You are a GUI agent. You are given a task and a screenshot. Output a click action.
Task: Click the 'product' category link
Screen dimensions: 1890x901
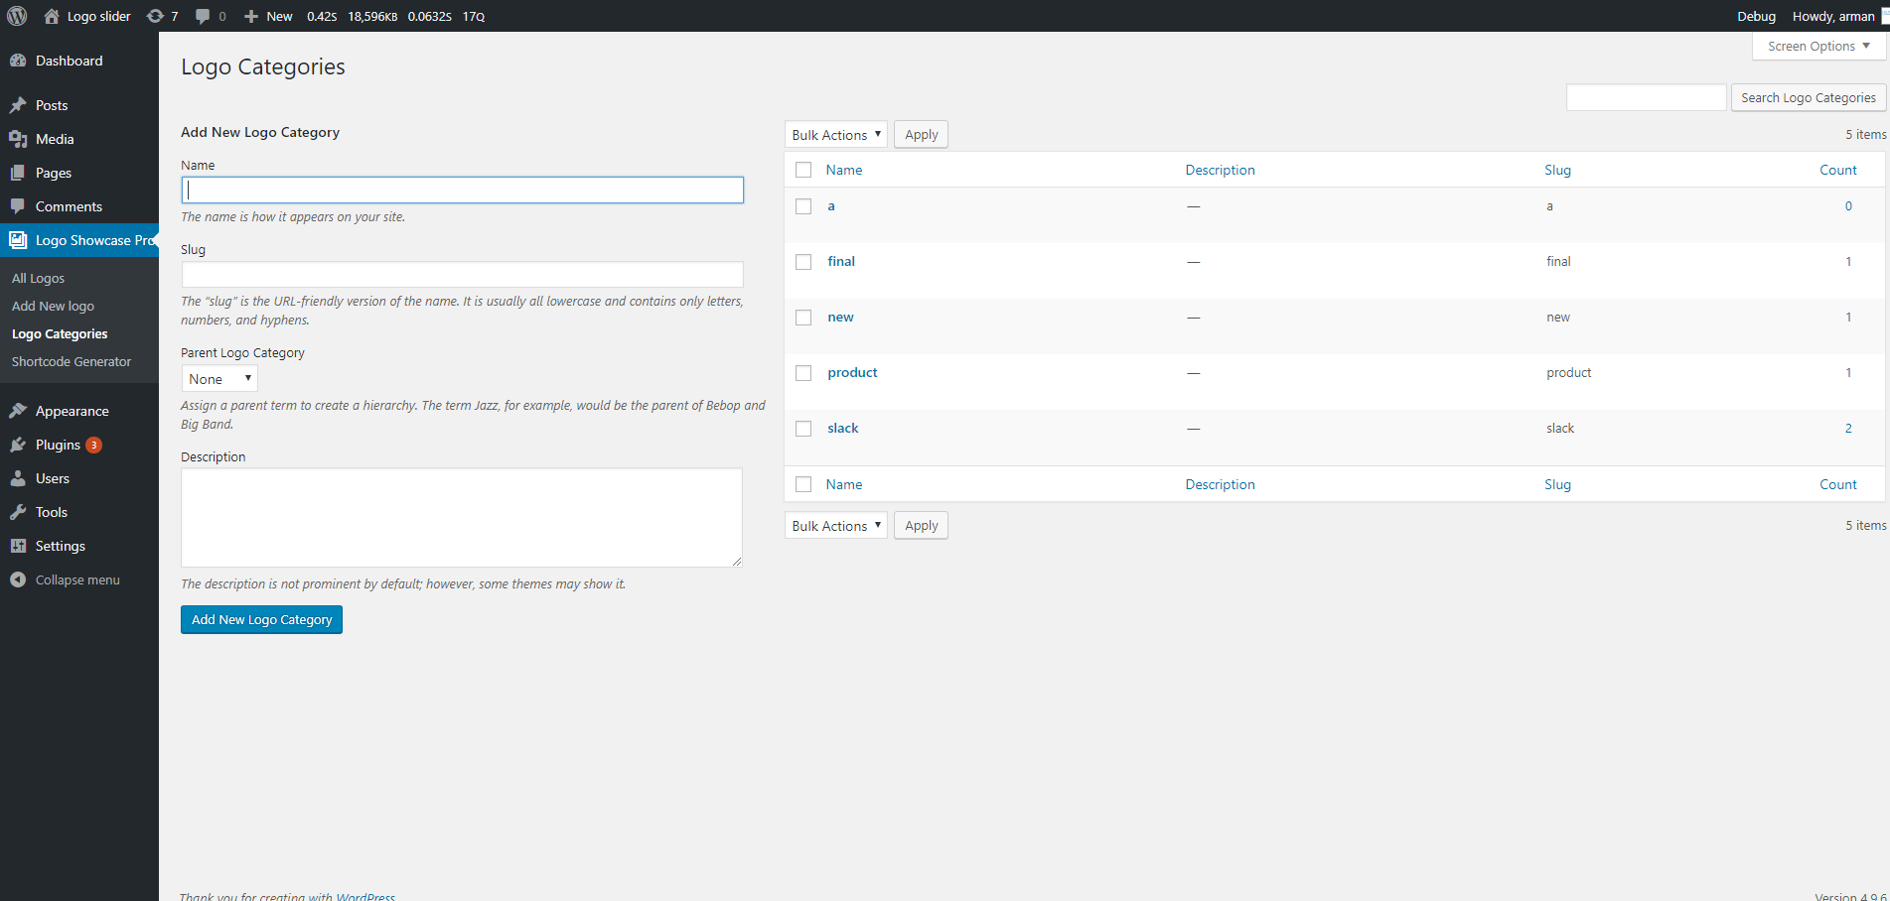point(852,373)
